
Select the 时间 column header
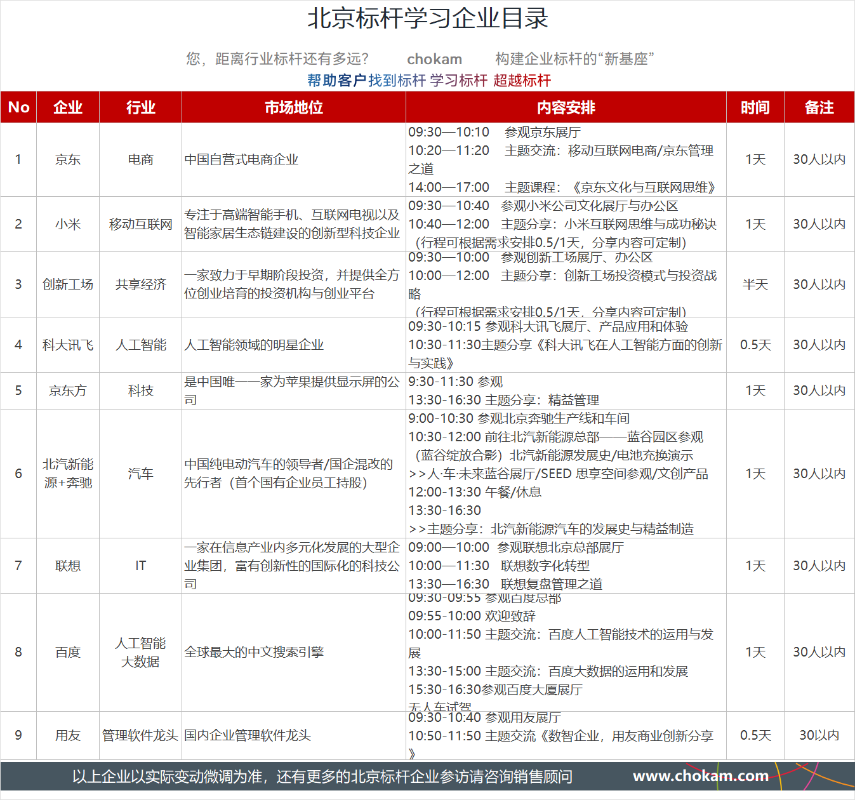pyautogui.click(x=755, y=107)
